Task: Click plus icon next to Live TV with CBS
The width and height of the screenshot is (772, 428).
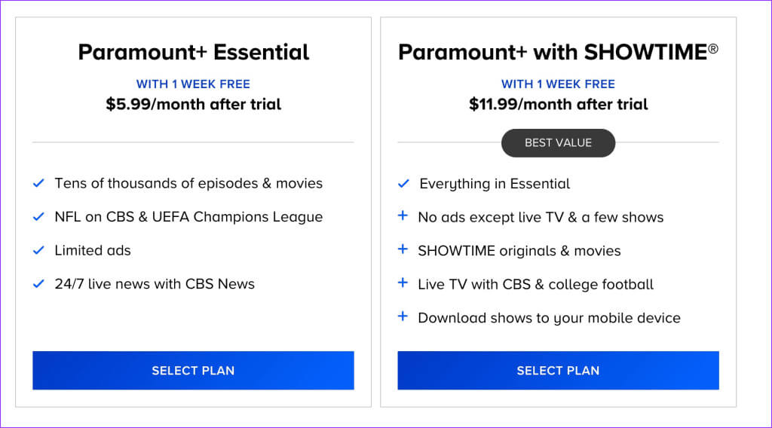Action: point(403,283)
